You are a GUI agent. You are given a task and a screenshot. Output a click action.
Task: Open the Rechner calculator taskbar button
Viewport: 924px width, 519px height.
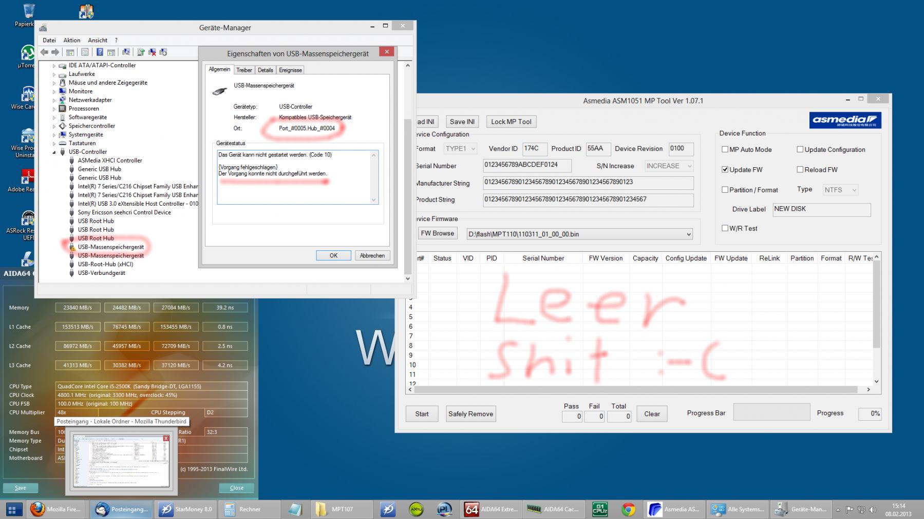(250, 509)
